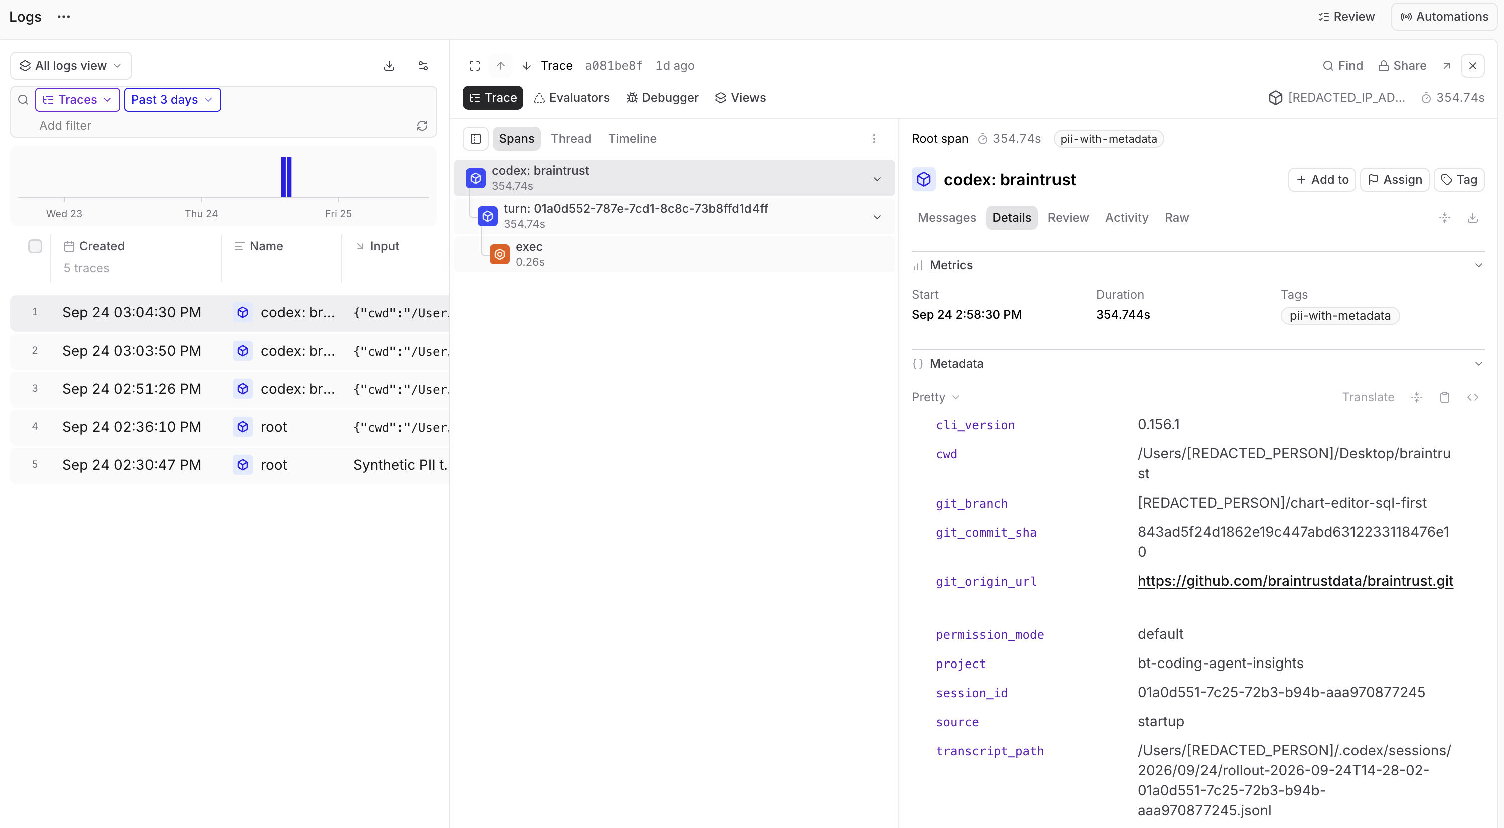
Task: Toggle the span tree sidebar layout
Action: [476, 139]
